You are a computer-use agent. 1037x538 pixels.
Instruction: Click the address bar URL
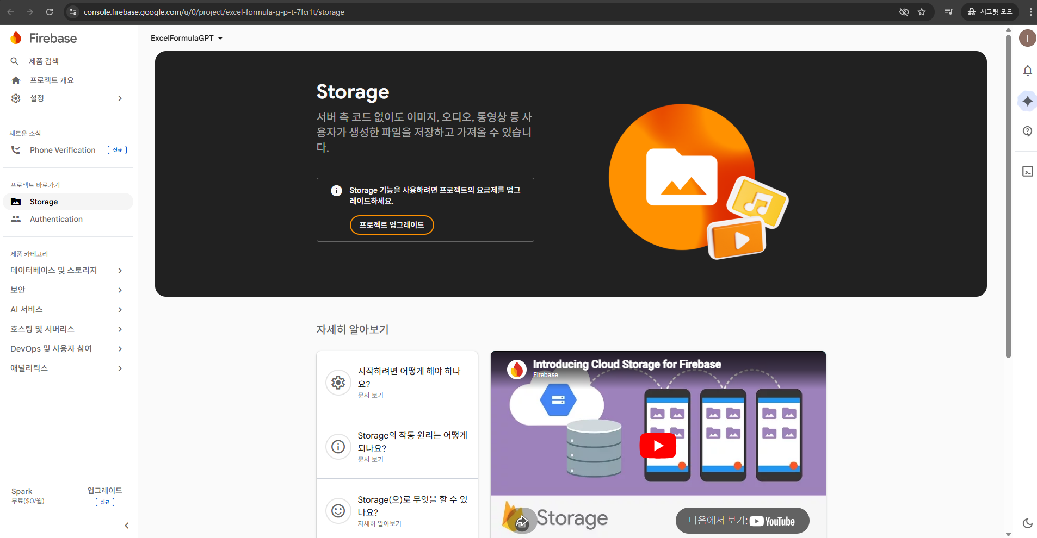214,12
